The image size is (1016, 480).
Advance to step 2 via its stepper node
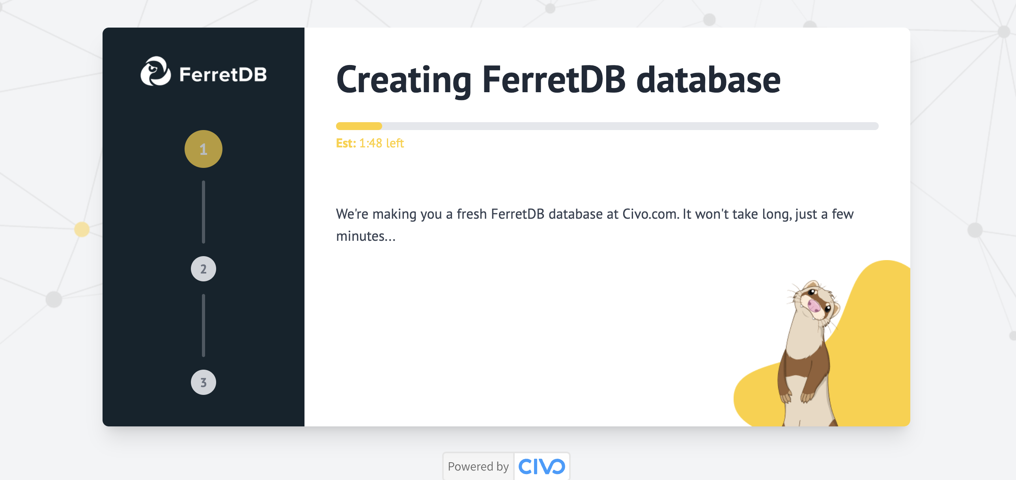(203, 268)
